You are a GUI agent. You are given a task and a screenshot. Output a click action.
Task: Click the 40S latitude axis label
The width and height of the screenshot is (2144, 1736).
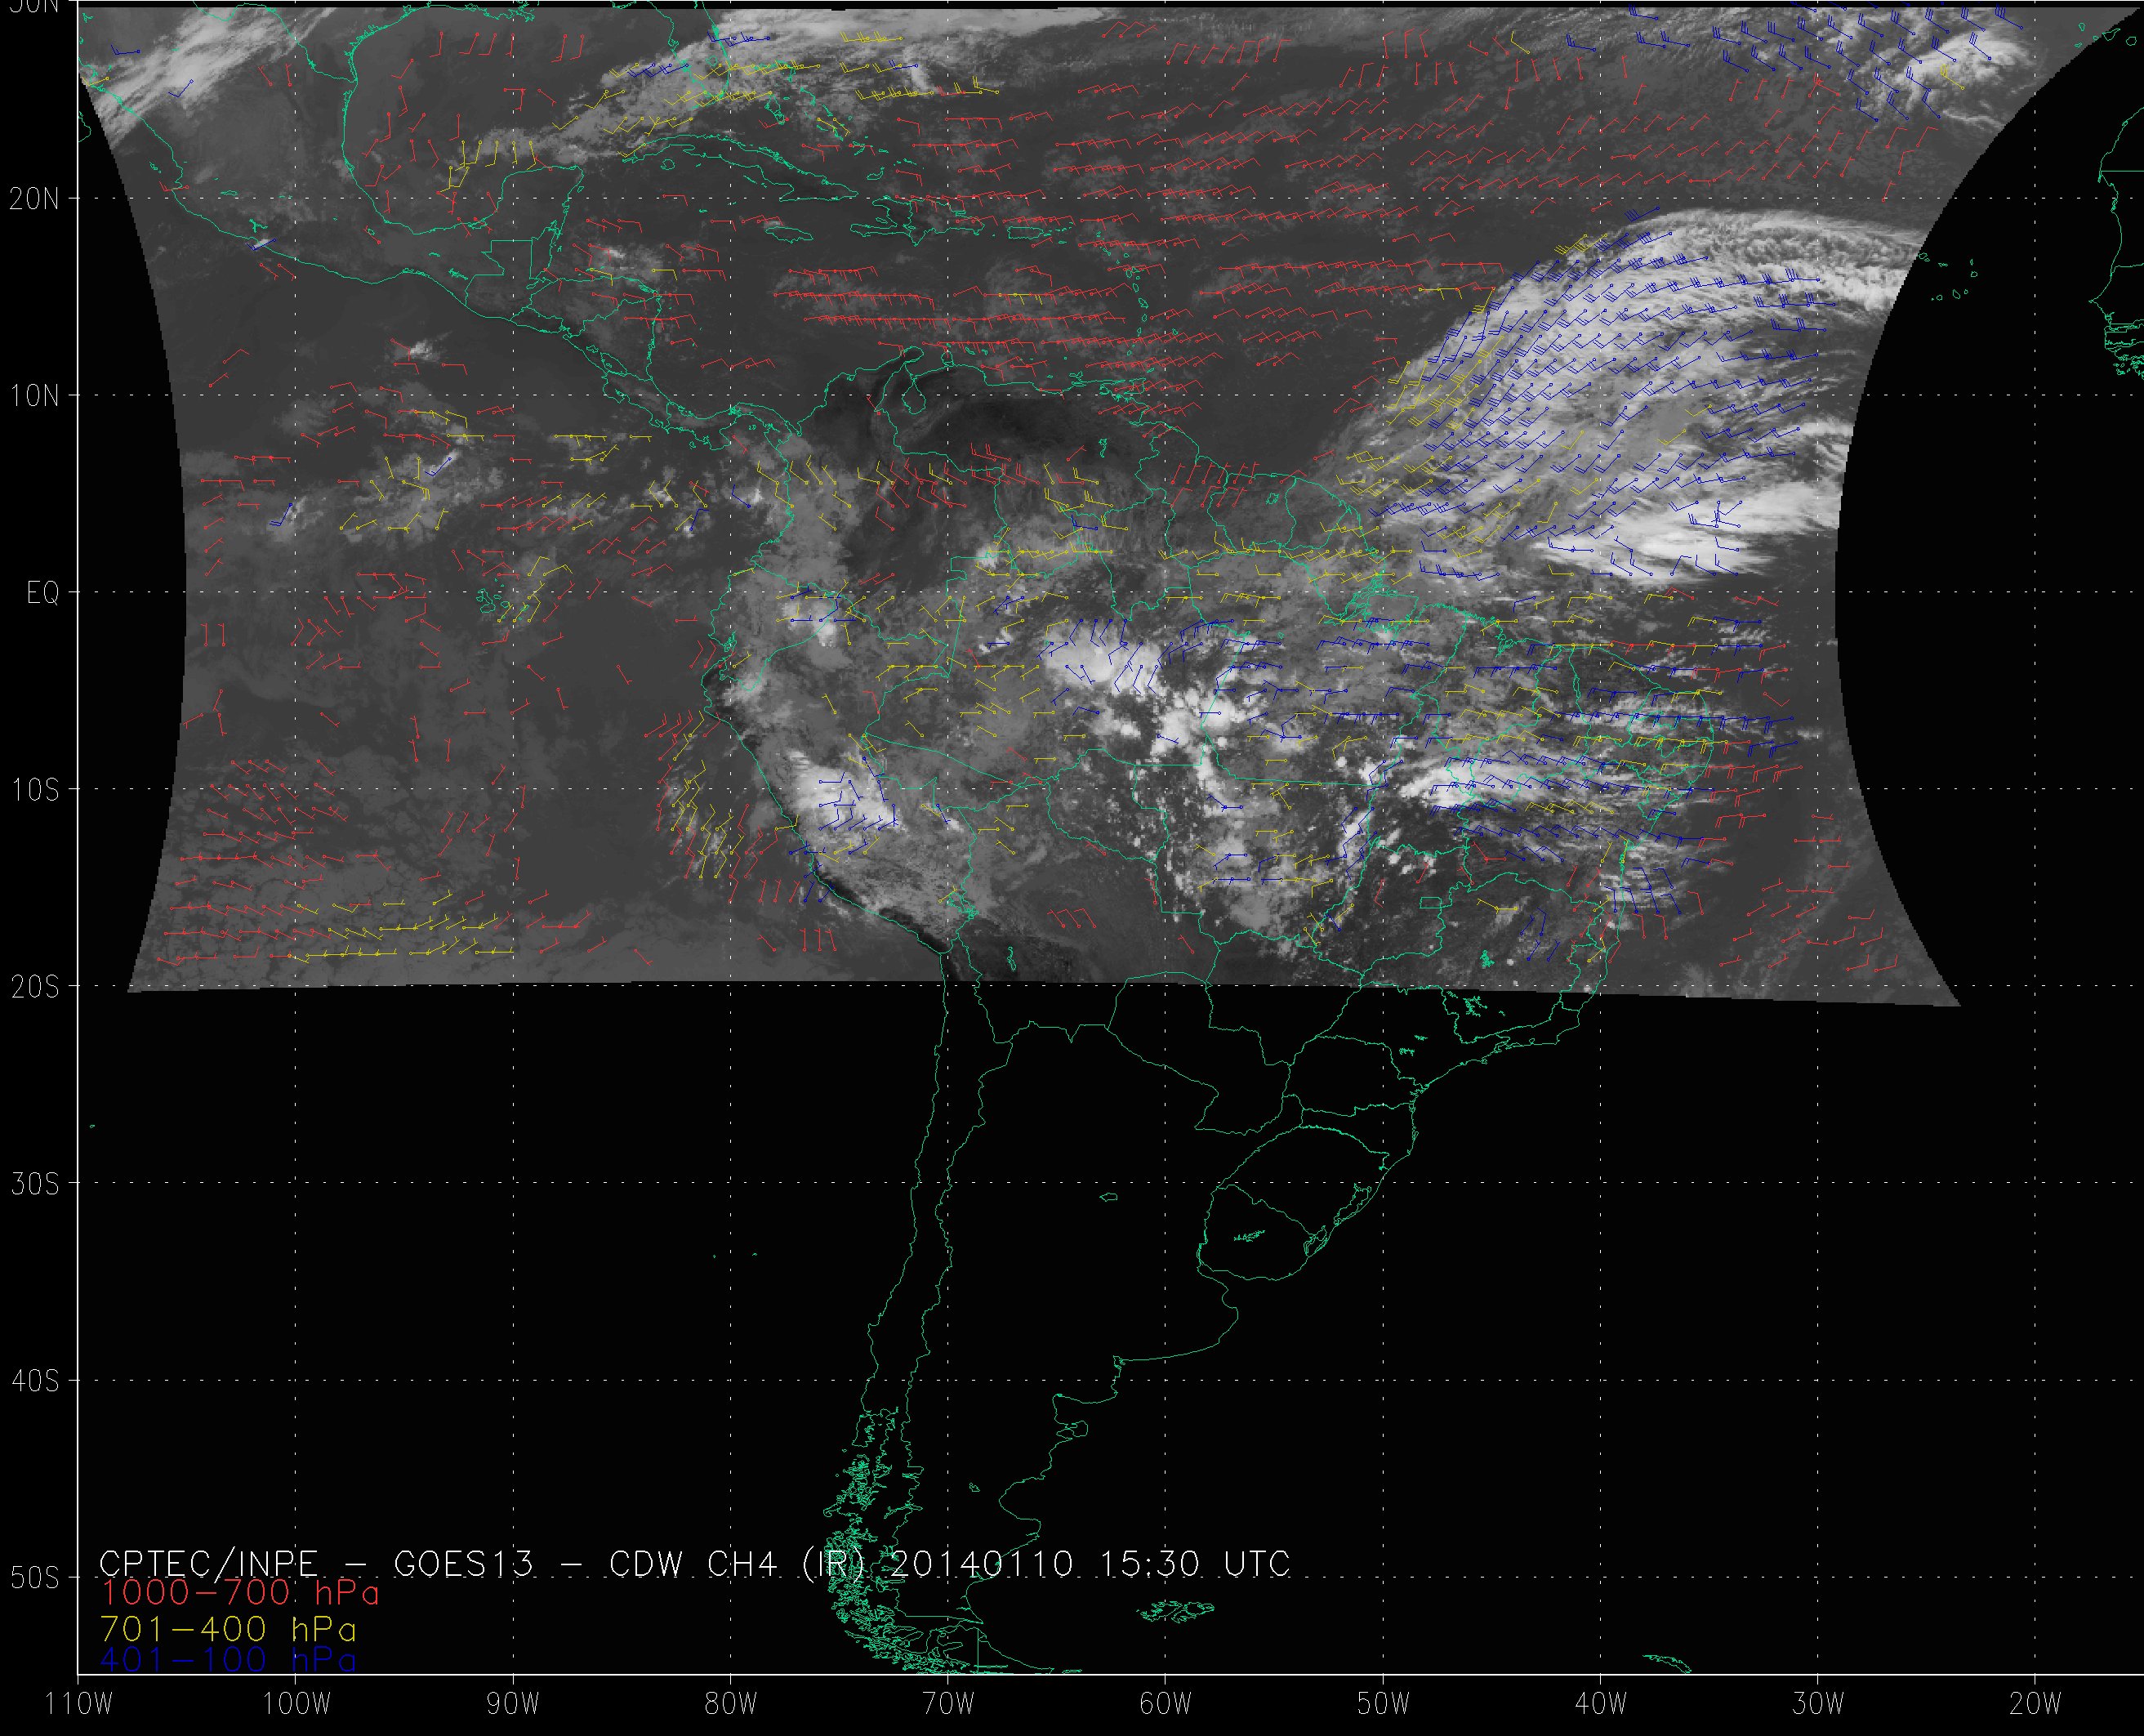click(34, 1381)
